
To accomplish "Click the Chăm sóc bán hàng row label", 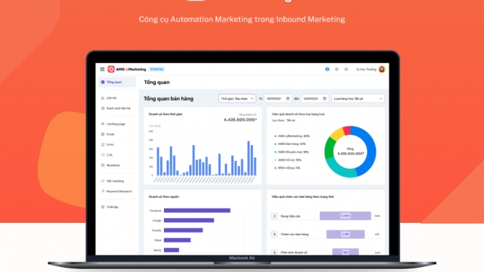I will pos(295,234).
